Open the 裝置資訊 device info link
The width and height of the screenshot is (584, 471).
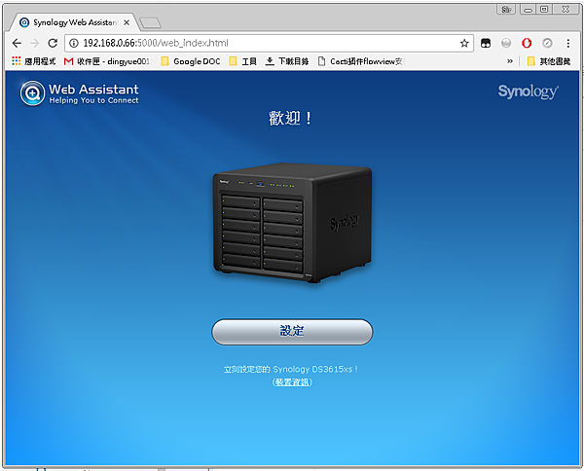(292, 382)
